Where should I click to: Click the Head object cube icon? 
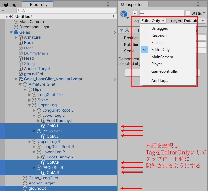20,58
